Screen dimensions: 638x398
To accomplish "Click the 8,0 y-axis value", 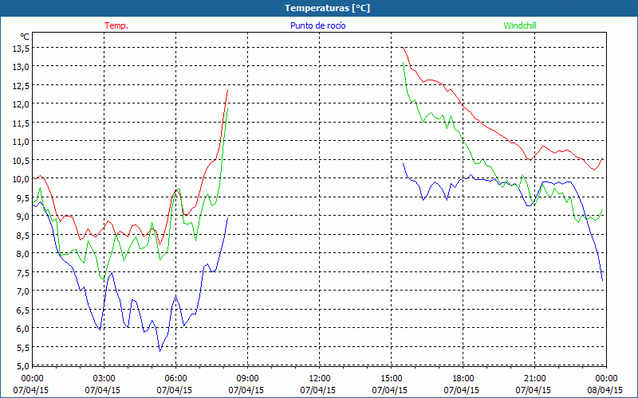I will pyautogui.click(x=23, y=254).
